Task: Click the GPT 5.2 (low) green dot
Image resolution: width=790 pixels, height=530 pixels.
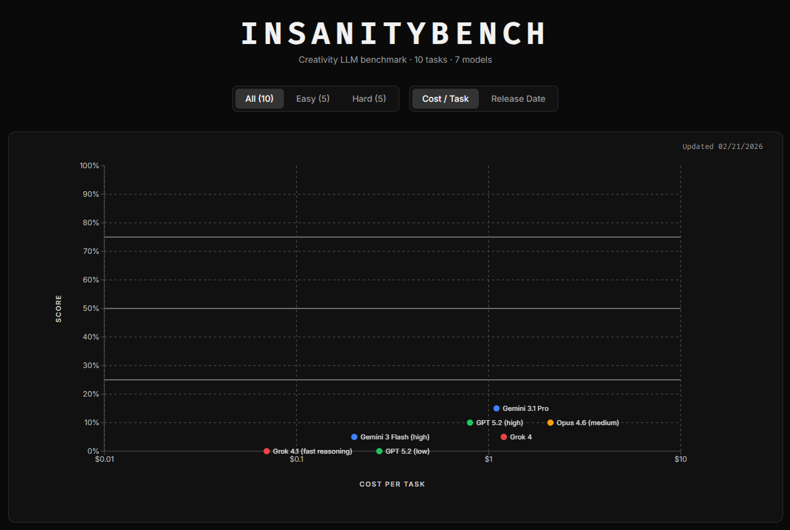Action: click(379, 451)
